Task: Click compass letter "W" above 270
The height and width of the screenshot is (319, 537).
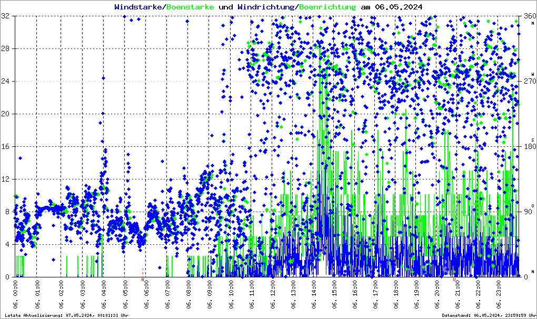Action: click(x=533, y=74)
